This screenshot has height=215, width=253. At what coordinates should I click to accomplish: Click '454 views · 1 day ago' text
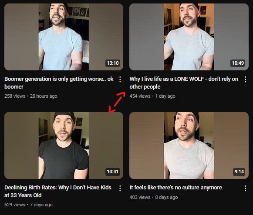152,96
